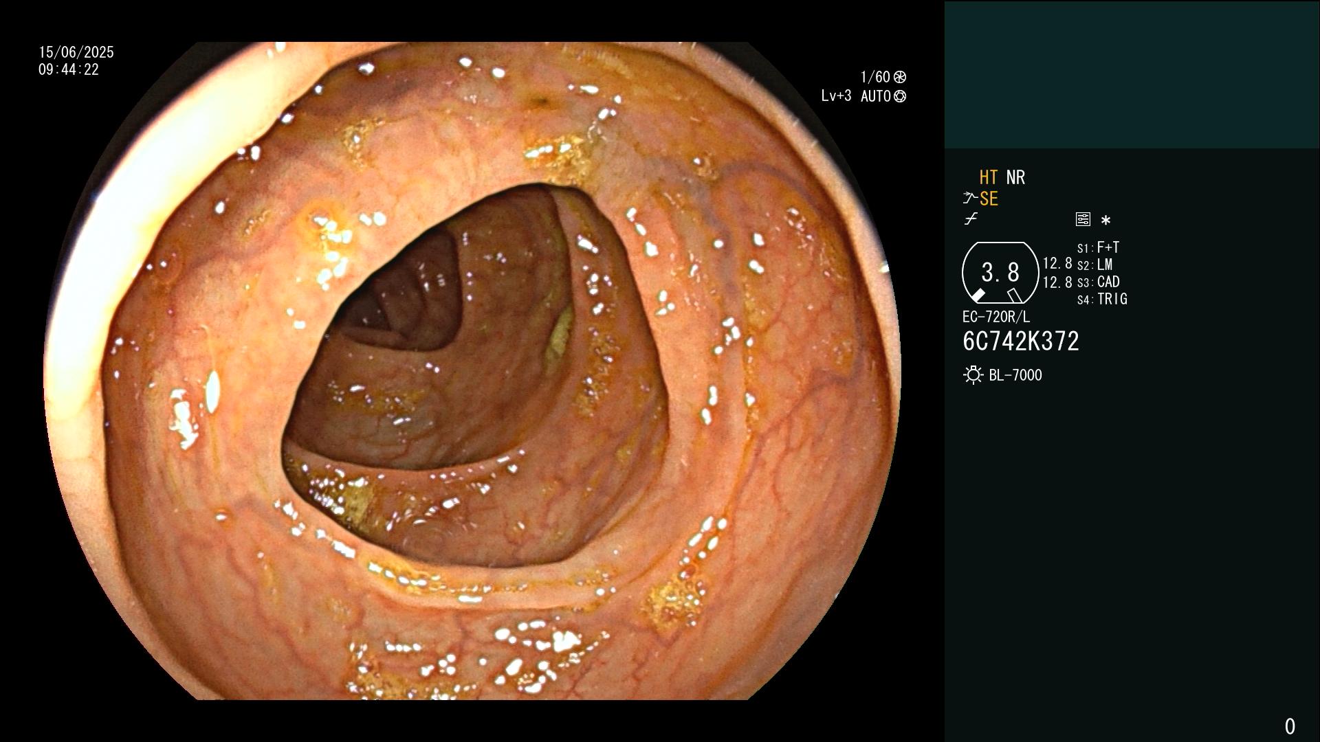The width and height of the screenshot is (1320, 742).
Task: Click the 3.8 scope diameter value
Action: point(1000,272)
